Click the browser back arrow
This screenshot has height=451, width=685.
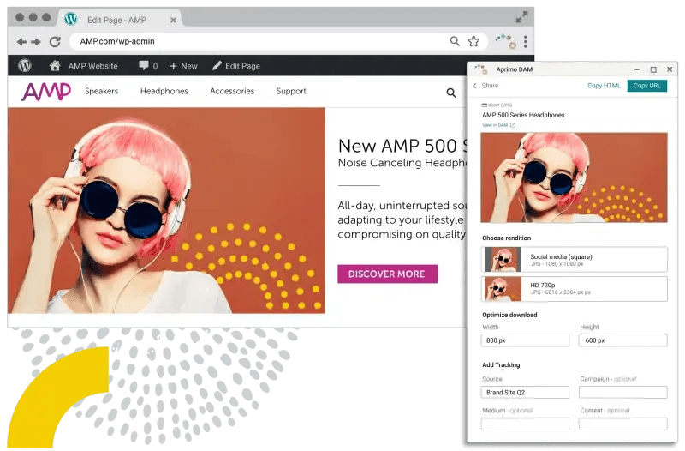pos(21,42)
